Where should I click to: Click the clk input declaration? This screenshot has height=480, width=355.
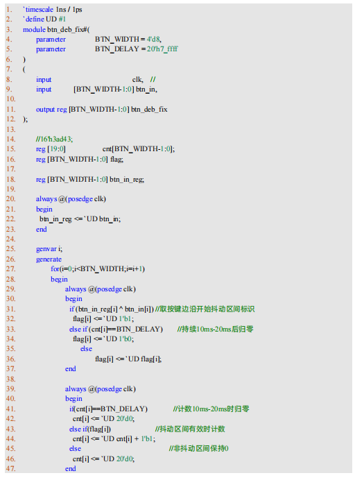coord(96,80)
